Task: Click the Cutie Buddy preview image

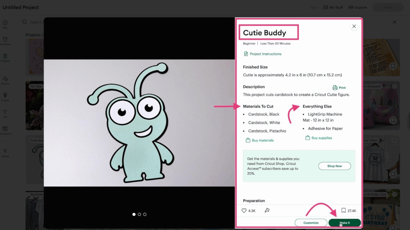Action: click(x=139, y=123)
